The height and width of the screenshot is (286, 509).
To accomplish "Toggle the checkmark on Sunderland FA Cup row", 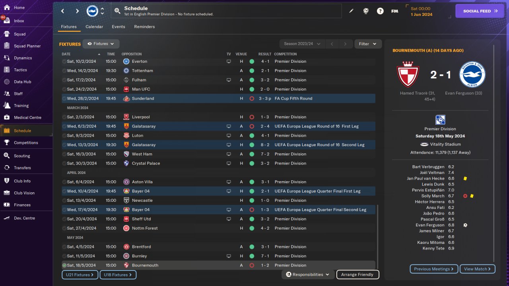I will coord(64,99).
